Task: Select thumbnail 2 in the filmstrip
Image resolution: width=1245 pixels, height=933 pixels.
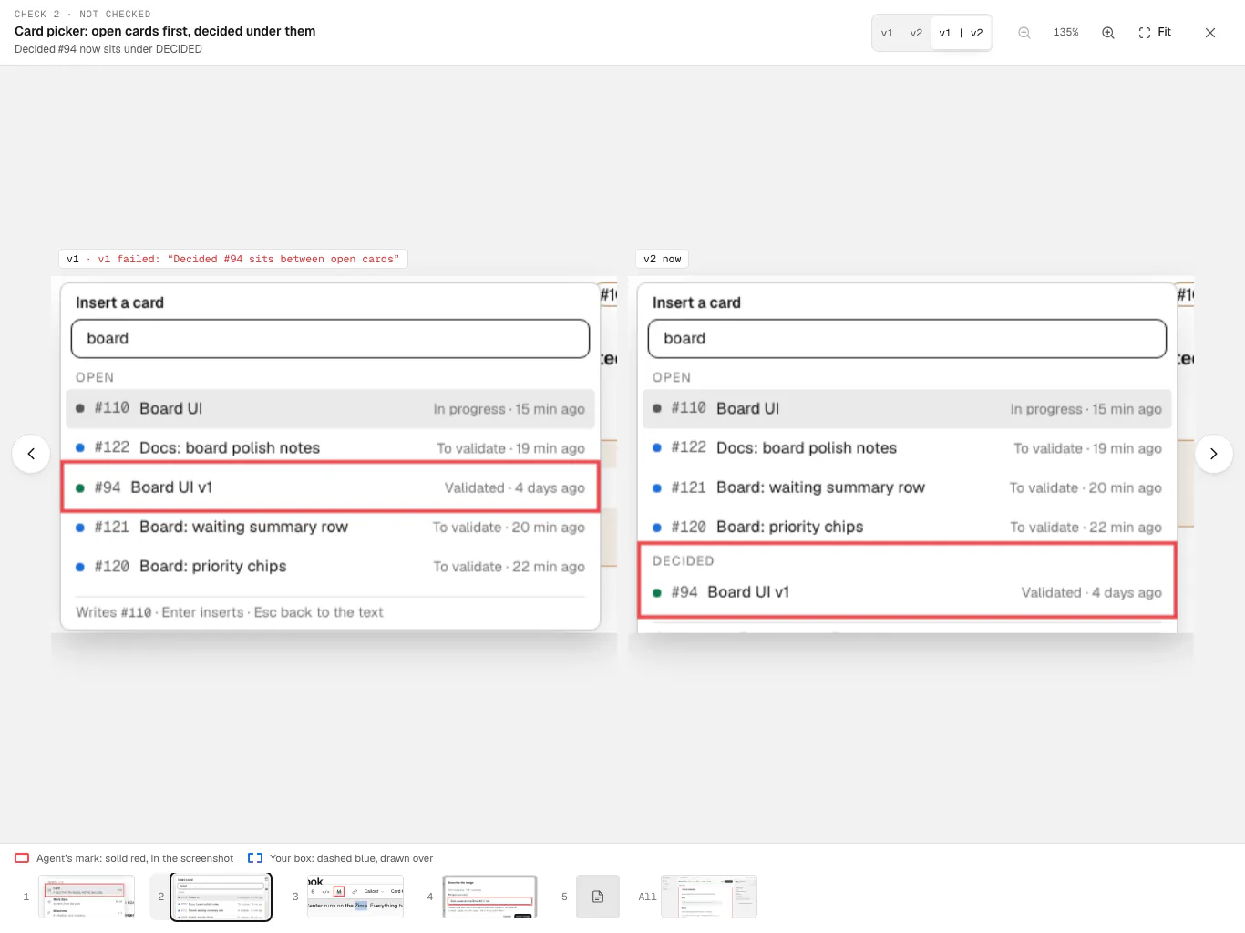Action: (221, 897)
